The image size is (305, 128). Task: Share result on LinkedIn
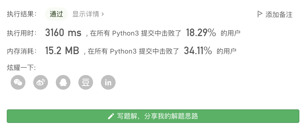click(x=108, y=82)
